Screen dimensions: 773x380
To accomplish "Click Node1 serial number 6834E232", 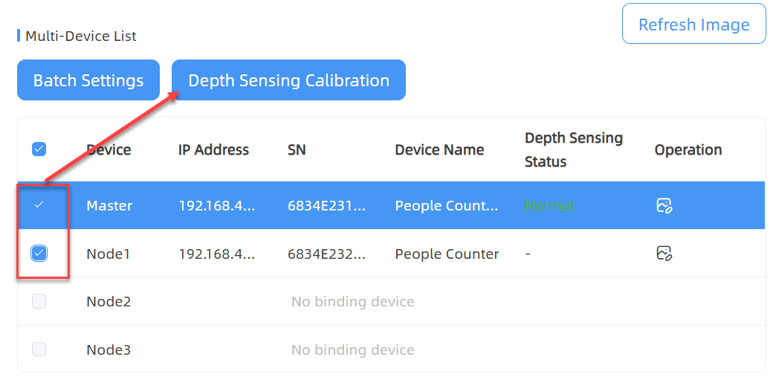I will click(327, 254).
